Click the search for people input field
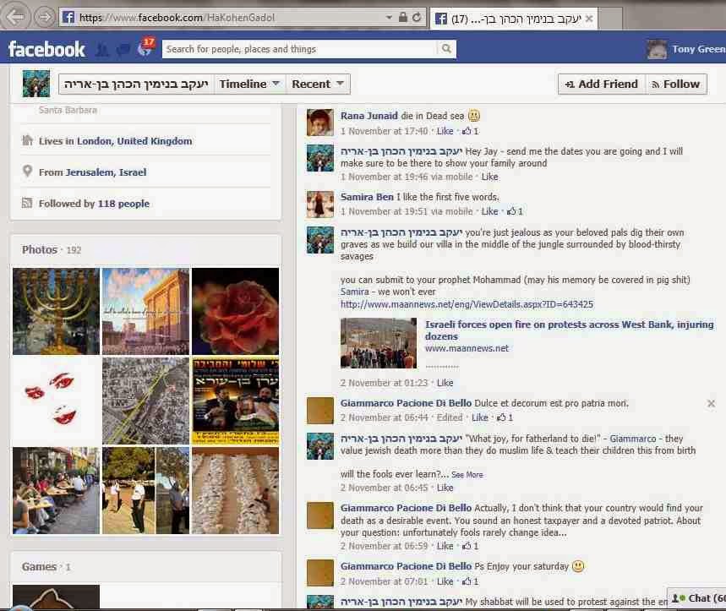The height and width of the screenshot is (611, 726). 299,49
